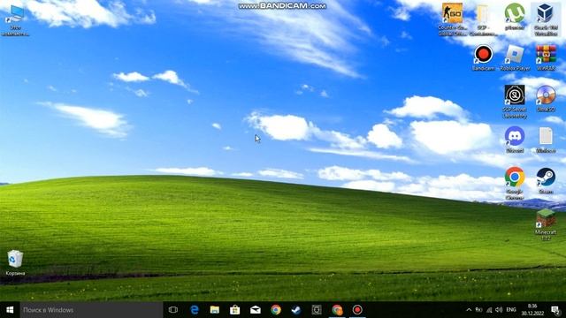Select the SCP folder on the desktop

[x=484, y=19]
